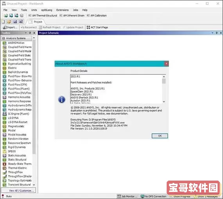Click the Thermal-Electric icon
Viewport: 223px width, 199px height.
[x=5, y=168]
